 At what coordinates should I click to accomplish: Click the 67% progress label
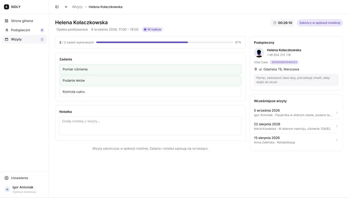[238, 42]
